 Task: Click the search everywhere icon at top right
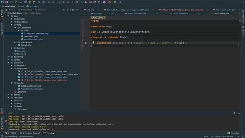[243, 2]
